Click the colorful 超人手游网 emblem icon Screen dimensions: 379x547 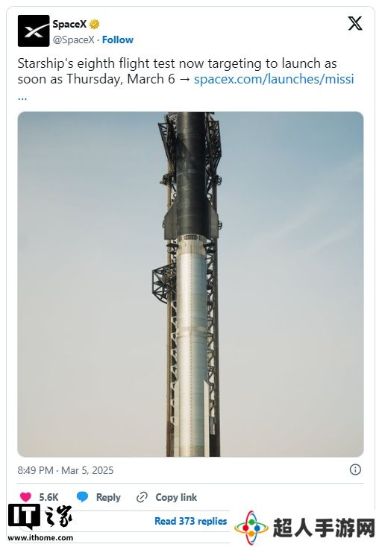coord(251,528)
